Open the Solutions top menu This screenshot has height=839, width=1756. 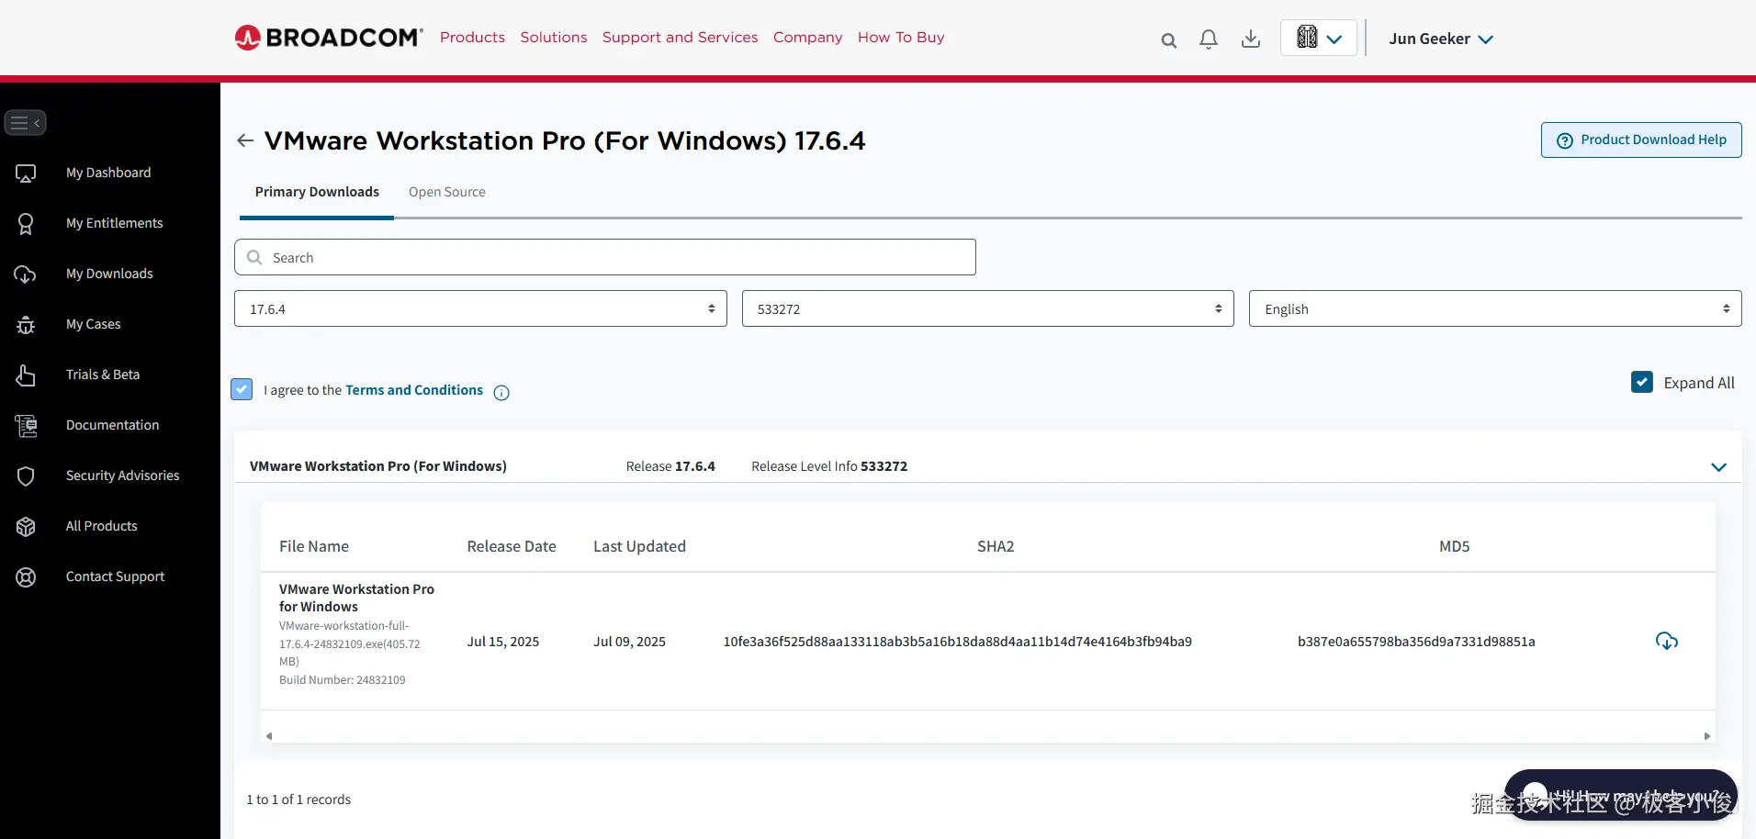[554, 38]
